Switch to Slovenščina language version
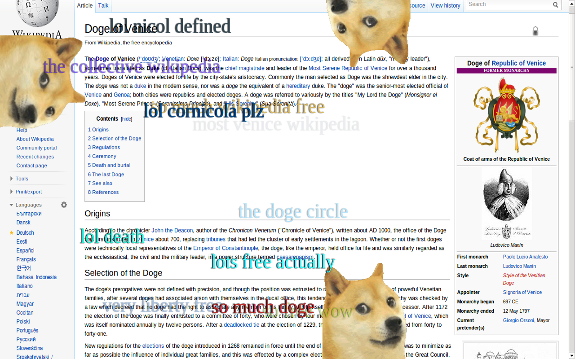Viewport: 575px width, 359px height. [x=30, y=348]
